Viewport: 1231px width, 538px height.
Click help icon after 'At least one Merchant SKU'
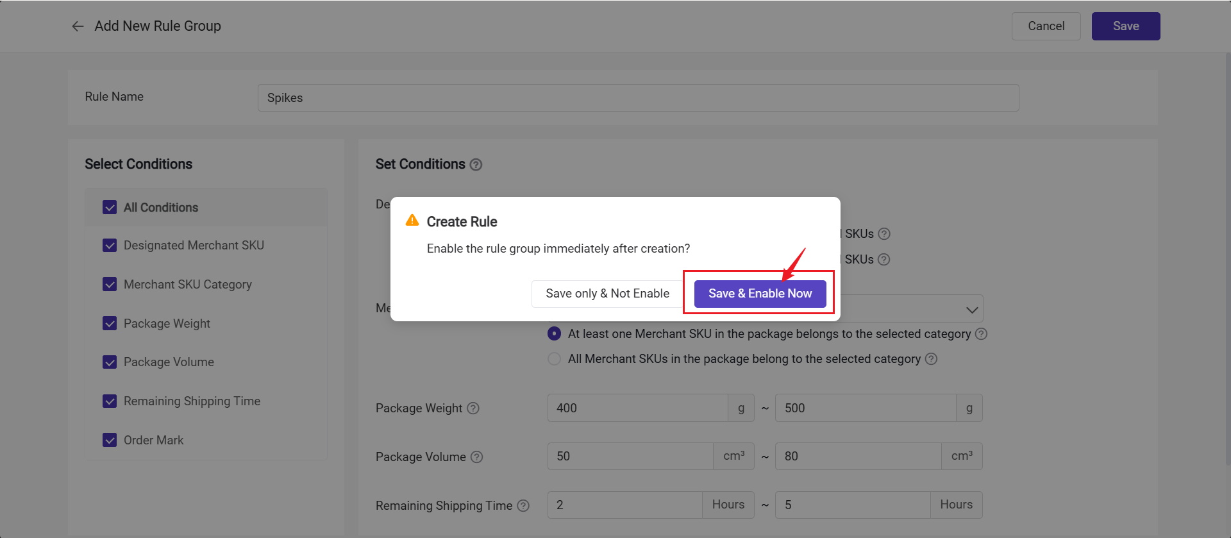(981, 334)
